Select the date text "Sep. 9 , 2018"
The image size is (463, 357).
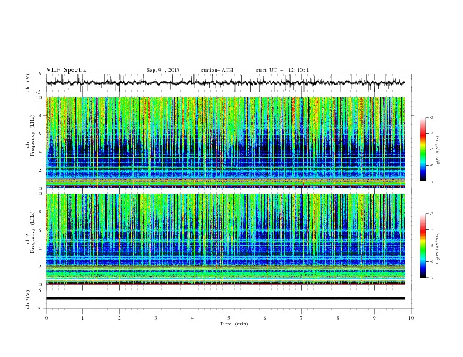click(x=163, y=70)
